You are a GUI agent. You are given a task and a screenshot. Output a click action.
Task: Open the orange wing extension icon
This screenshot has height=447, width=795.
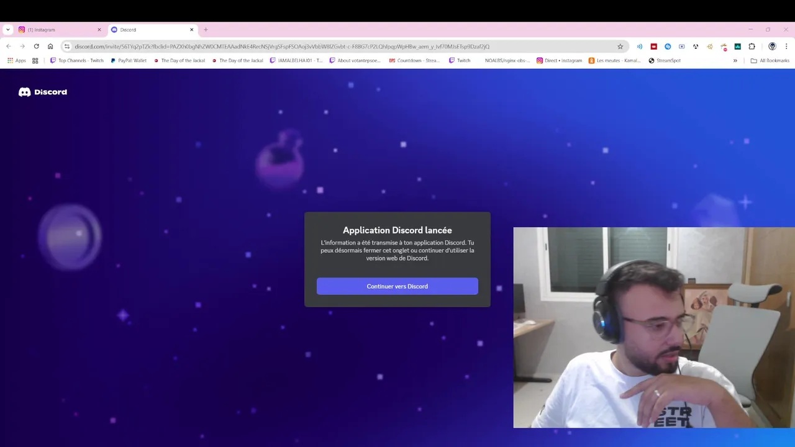pyautogui.click(x=710, y=47)
